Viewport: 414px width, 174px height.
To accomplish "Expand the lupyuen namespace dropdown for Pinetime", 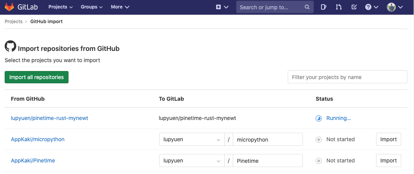I will pyautogui.click(x=192, y=161).
